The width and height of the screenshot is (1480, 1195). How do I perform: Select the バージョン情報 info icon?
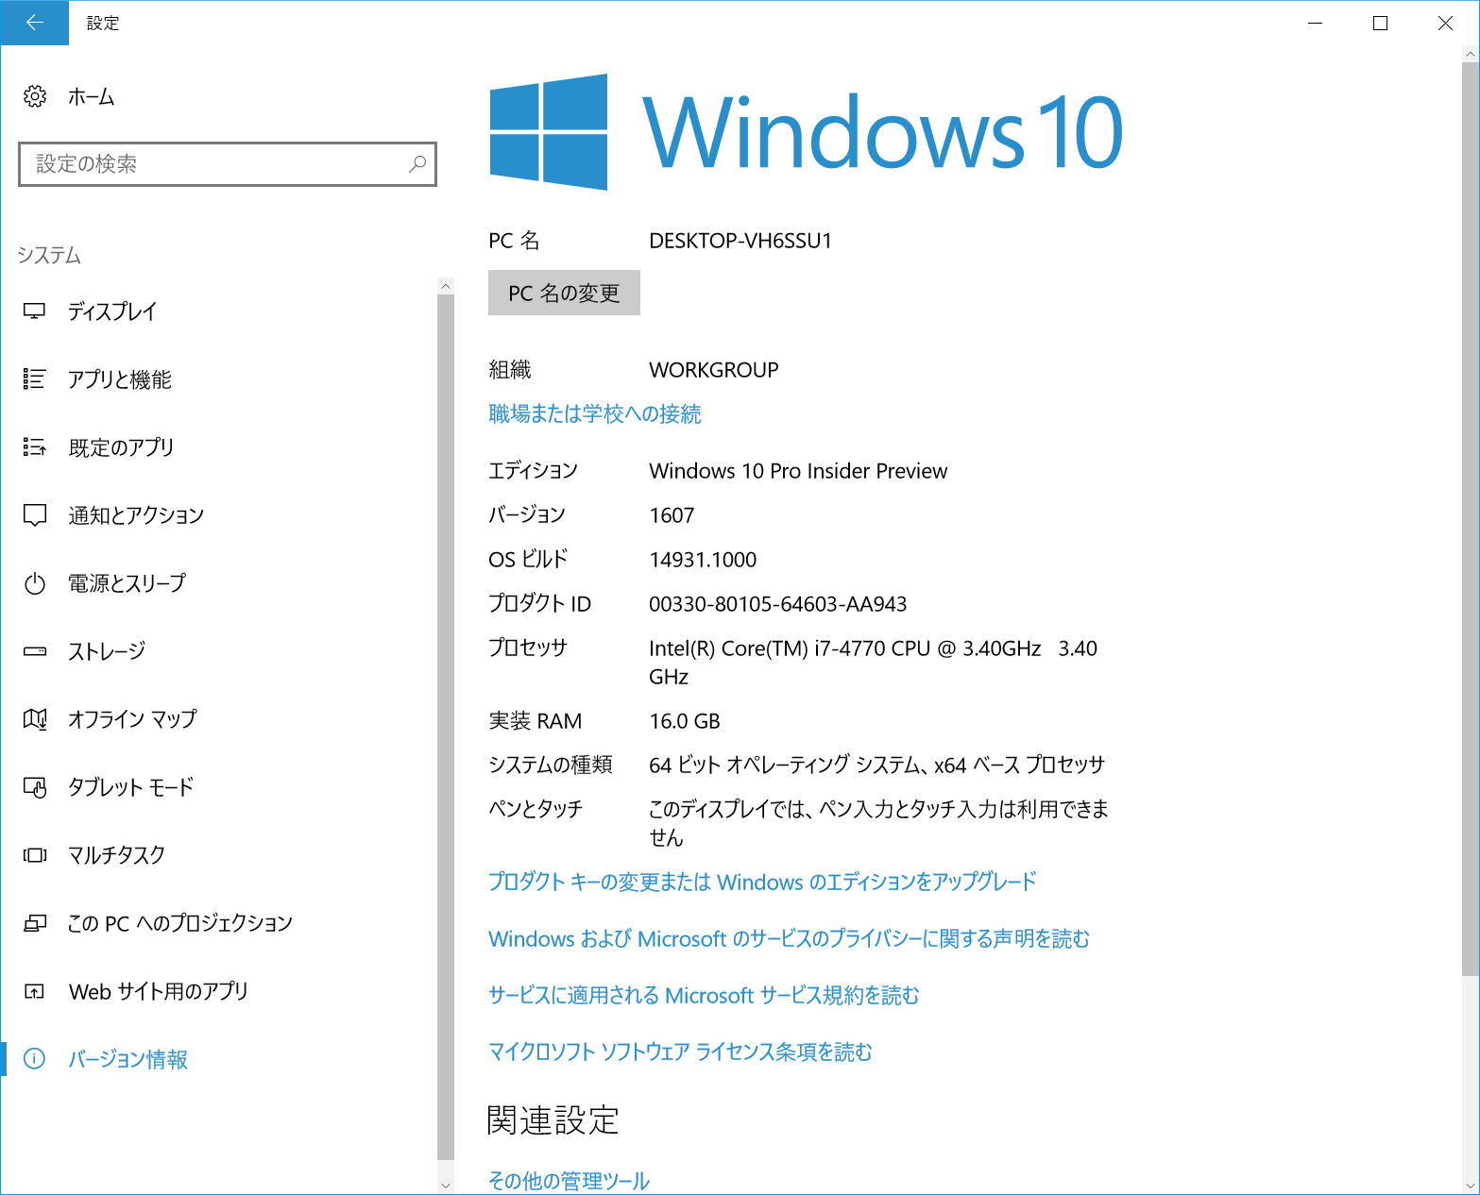point(35,1059)
